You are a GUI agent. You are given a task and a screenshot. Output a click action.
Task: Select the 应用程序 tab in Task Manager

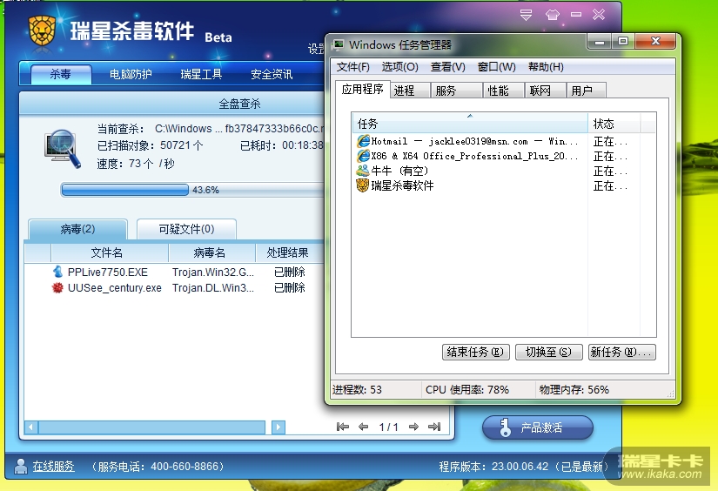[x=363, y=89]
